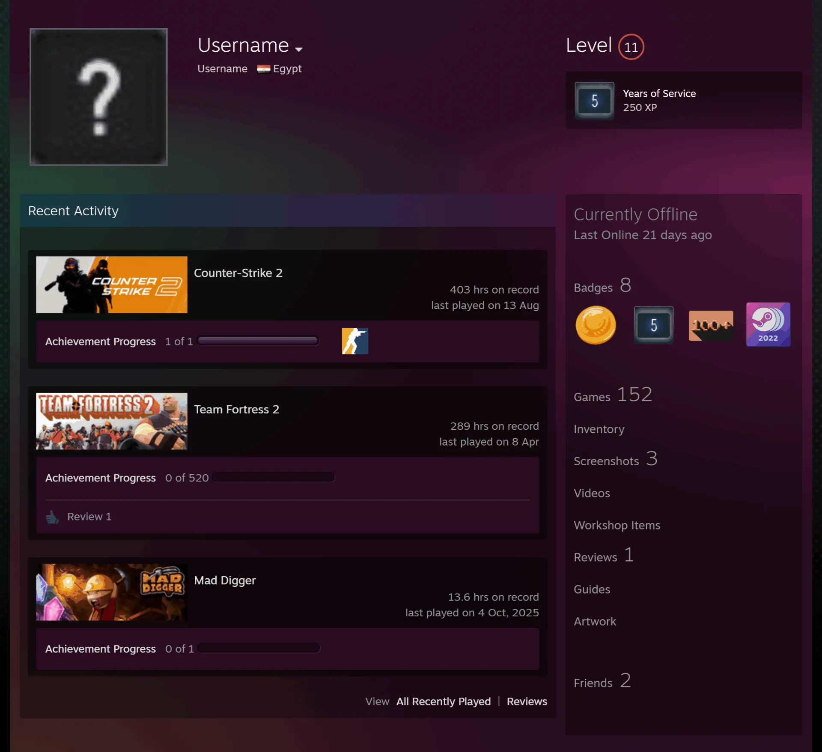Screen dimensions: 822x752
Task: Click the Level heading text
Action: (589, 45)
